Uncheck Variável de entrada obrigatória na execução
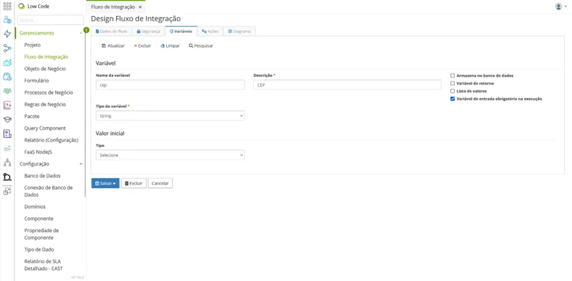Screen dimensions: 572x281 [453, 99]
